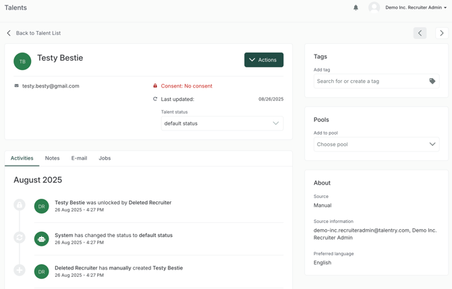
Task: Open the Talent status dropdown
Action: coord(222,123)
